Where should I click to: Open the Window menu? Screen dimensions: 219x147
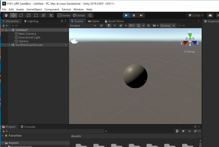(x=79, y=10)
